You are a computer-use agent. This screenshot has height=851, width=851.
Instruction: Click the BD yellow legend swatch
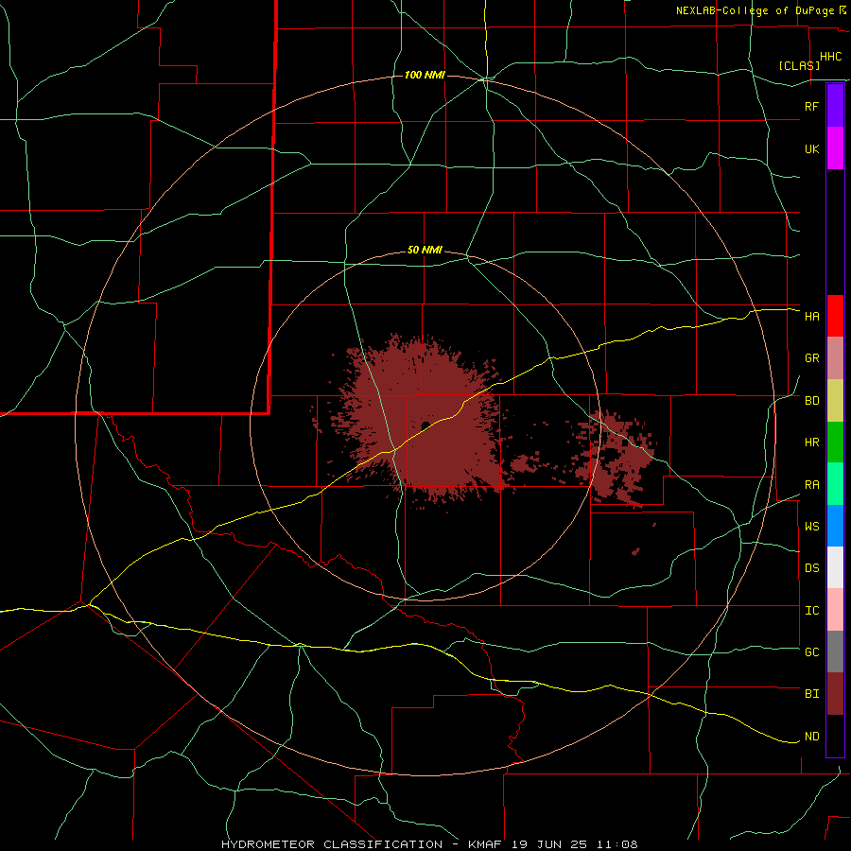point(835,400)
